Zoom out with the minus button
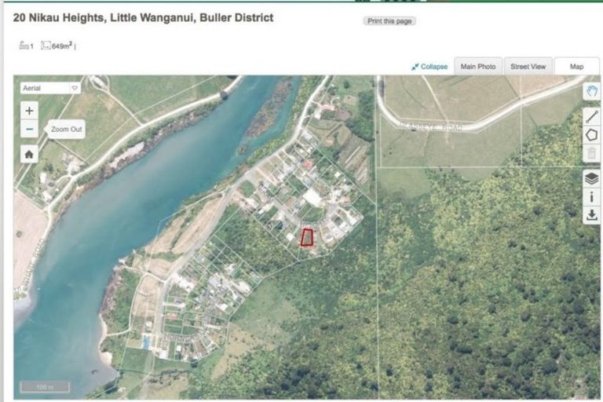The image size is (603, 402). tap(29, 130)
